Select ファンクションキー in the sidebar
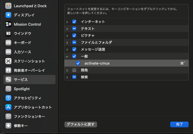Screen dimensions: 193x134 [29, 116]
